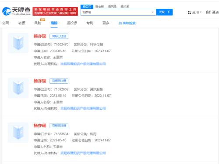The height and width of the screenshot is (164, 219).
Task: Open the 风险 tab
Action: coord(38,23)
